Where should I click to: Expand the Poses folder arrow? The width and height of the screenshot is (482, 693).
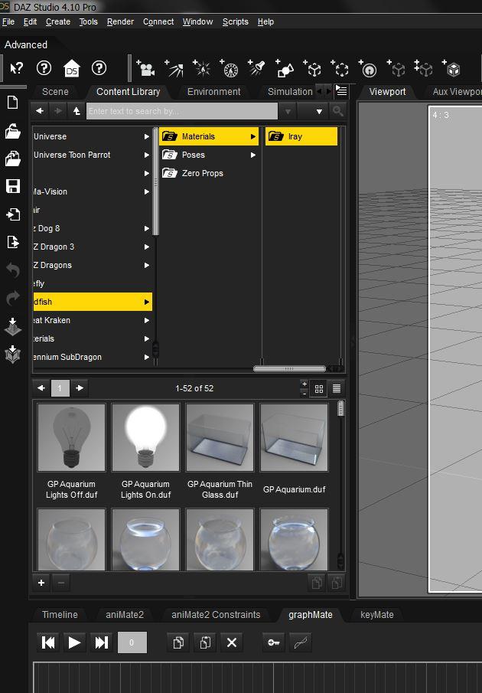(253, 155)
